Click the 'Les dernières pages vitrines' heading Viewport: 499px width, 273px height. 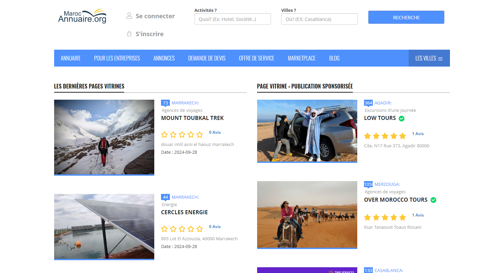89,86
